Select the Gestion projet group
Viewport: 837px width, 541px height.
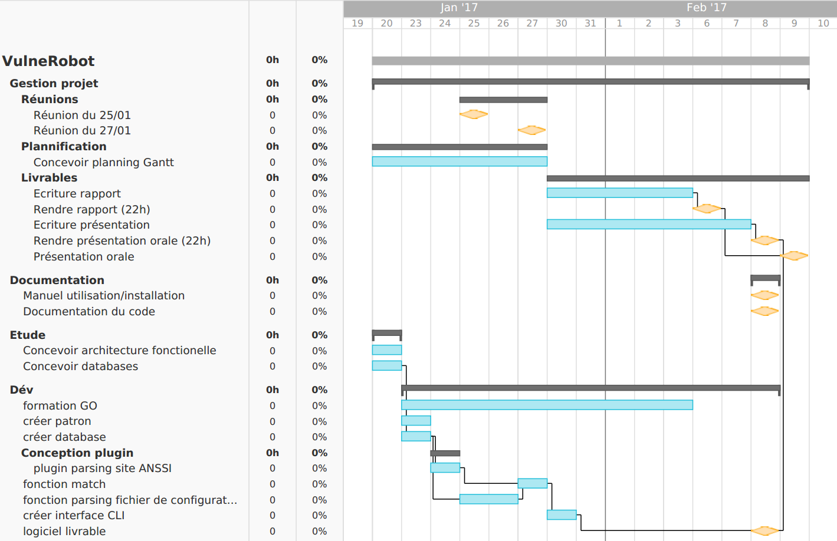54,83
